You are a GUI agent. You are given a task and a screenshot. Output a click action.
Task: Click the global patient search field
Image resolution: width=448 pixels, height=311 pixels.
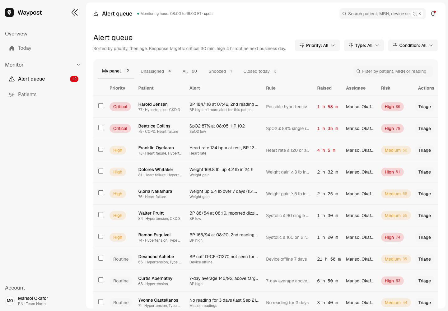[382, 14]
